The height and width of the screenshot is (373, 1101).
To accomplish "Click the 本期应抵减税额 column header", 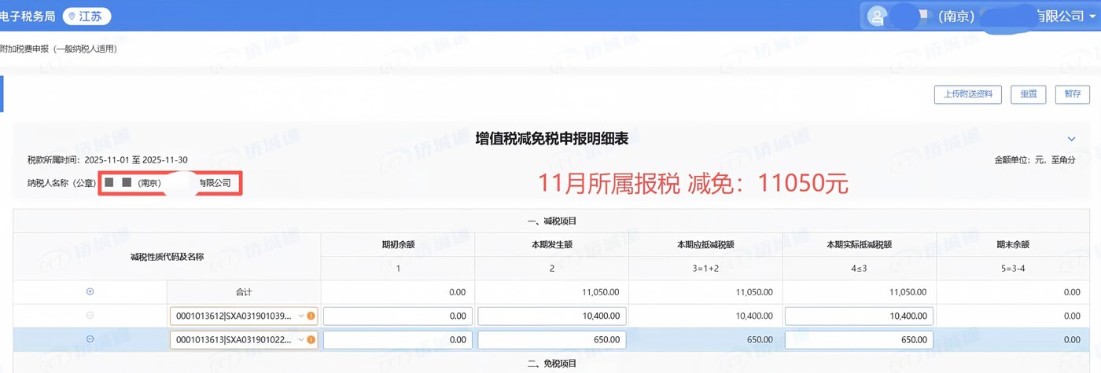I will (705, 244).
